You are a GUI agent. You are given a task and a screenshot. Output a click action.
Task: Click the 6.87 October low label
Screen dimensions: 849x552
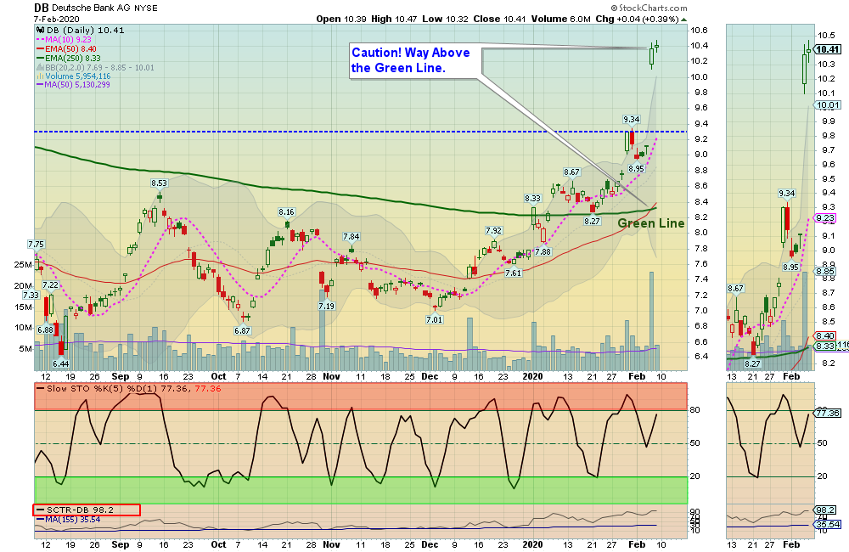click(x=242, y=330)
